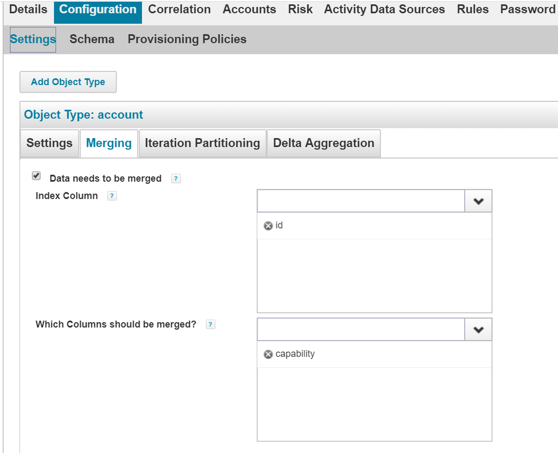
Task: Open the Schema sub-tab
Action: click(92, 39)
